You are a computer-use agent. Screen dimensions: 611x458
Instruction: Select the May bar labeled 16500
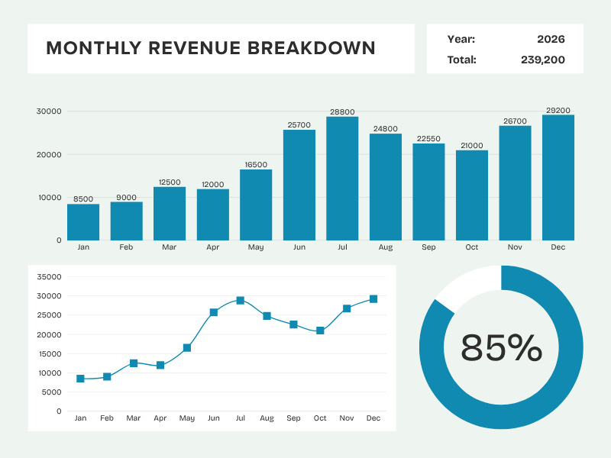click(x=256, y=205)
